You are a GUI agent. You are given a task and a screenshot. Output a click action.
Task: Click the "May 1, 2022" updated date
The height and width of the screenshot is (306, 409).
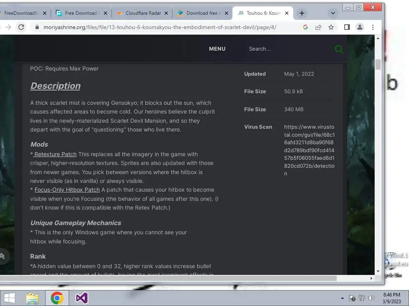tap(299, 74)
